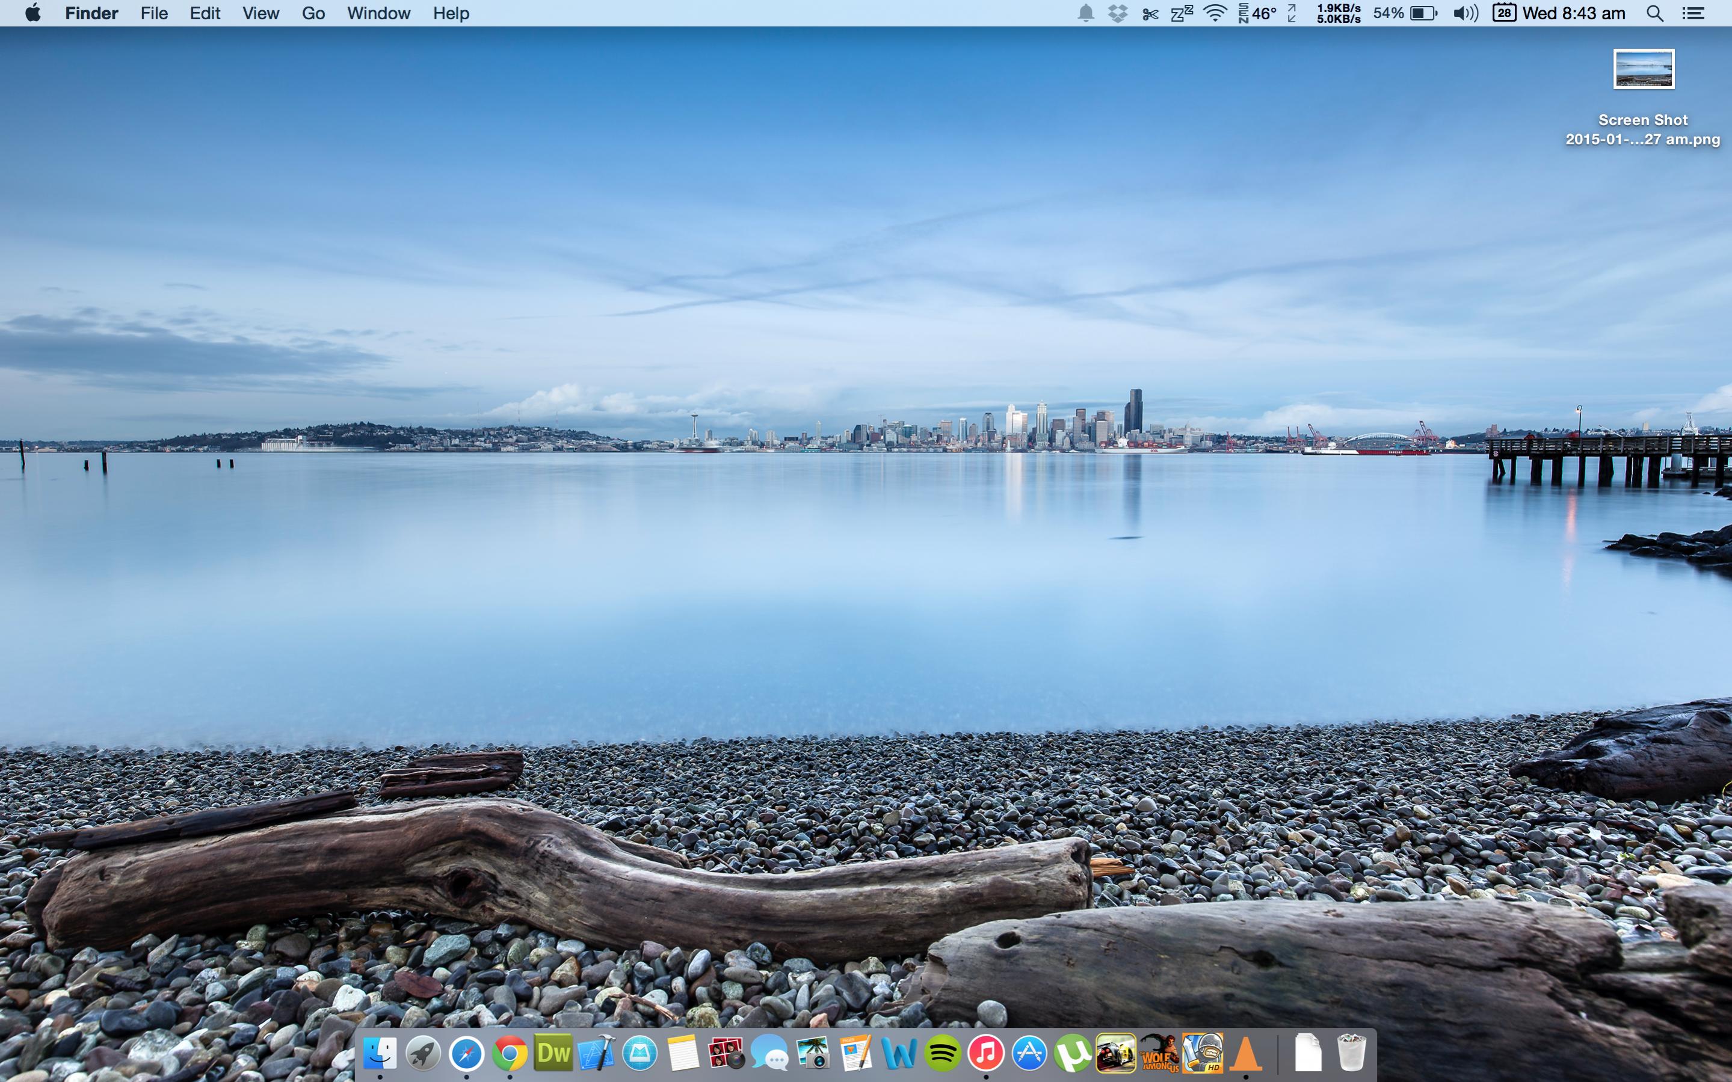Open the Go menu
This screenshot has height=1082, width=1732.
point(313,13)
